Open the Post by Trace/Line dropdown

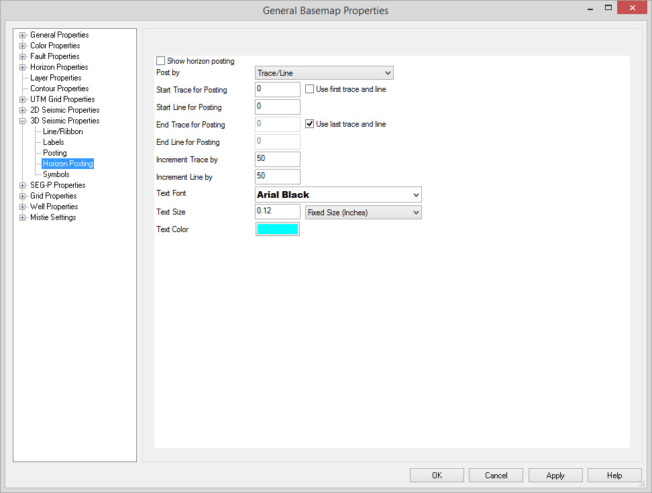(x=324, y=73)
